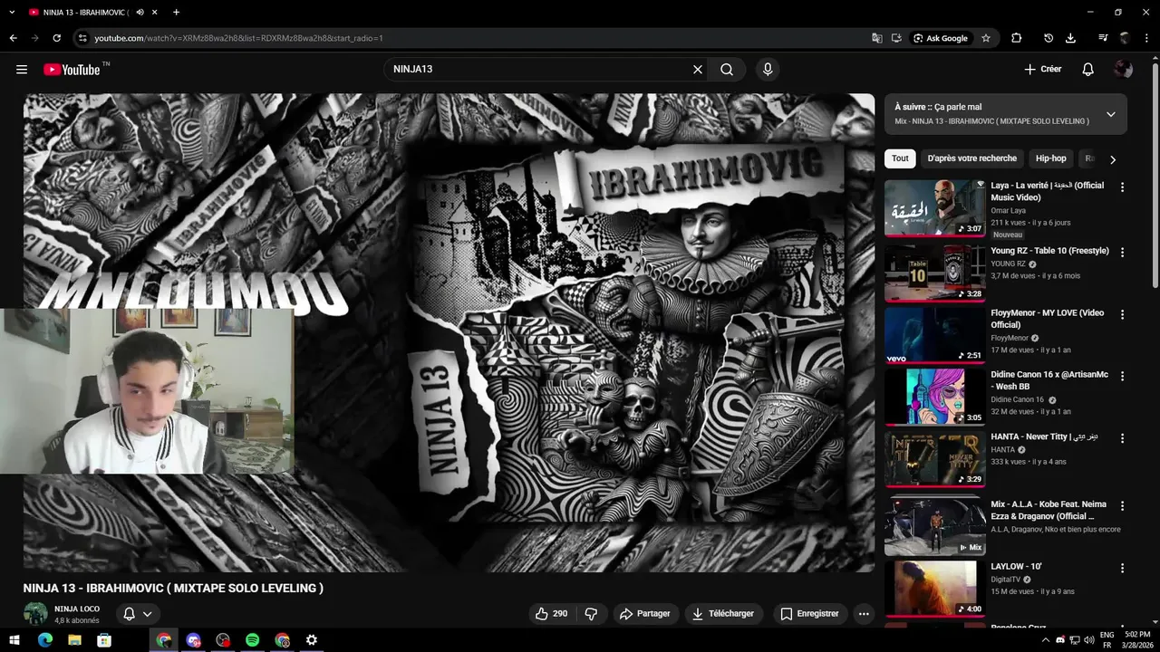Open YouTube account avatar menu

[x=1124, y=70]
